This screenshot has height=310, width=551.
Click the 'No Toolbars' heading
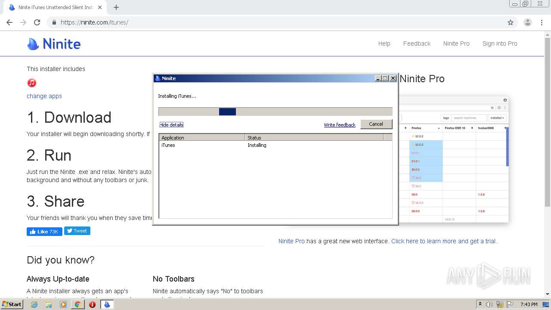173,279
